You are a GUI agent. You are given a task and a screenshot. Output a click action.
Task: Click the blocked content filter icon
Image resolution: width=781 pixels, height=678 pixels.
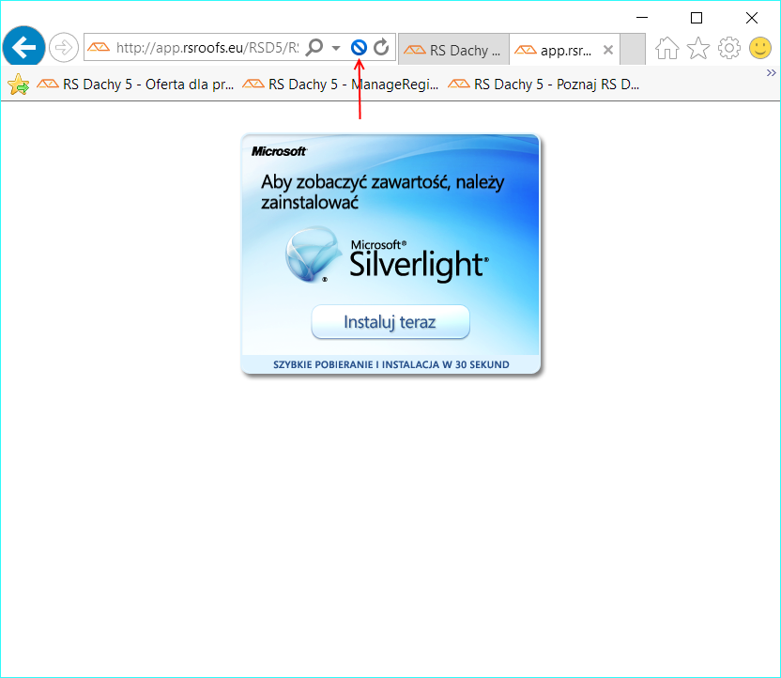359,47
